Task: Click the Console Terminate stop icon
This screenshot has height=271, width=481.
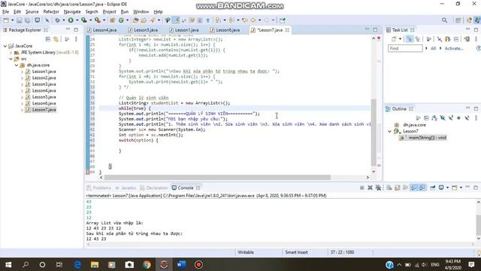Action: (362, 187)
